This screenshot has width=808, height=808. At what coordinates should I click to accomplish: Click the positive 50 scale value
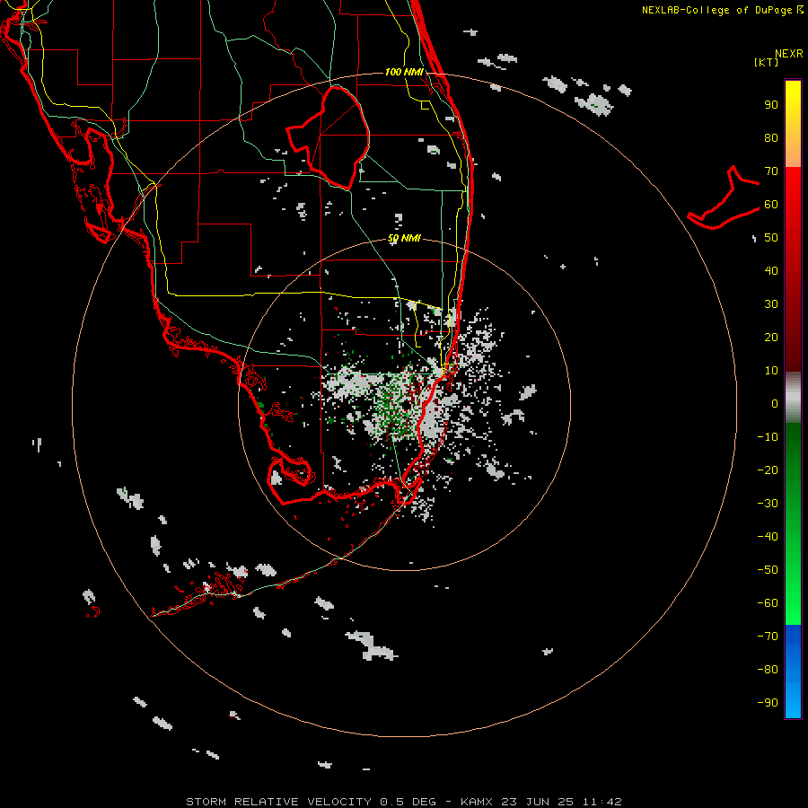771,238
